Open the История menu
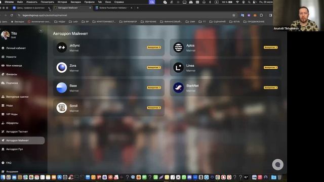 [x=62, y=2]
